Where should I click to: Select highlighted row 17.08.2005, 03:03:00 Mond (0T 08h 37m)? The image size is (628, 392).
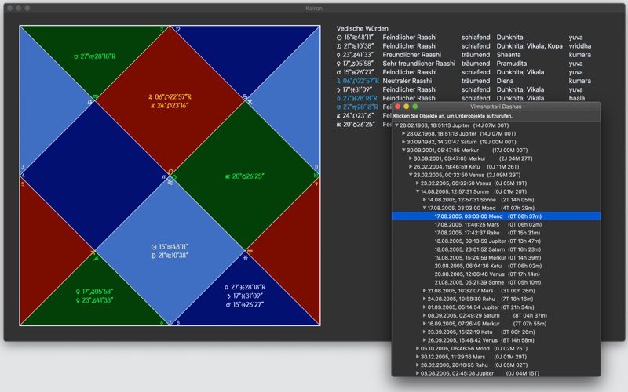pos(496,216)
